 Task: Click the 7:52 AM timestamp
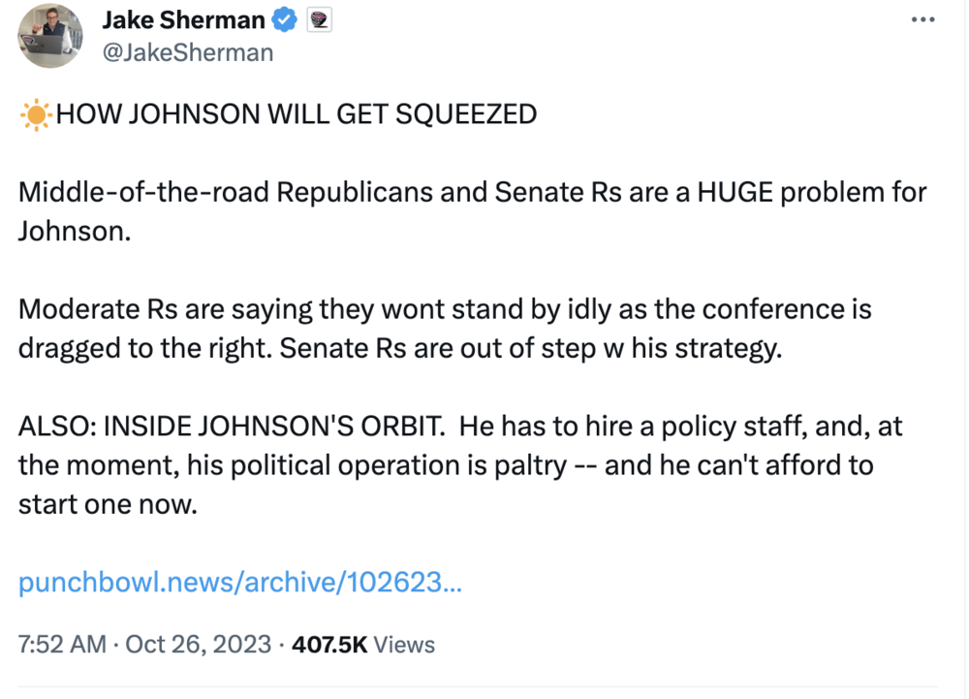(x=62, y=644)
